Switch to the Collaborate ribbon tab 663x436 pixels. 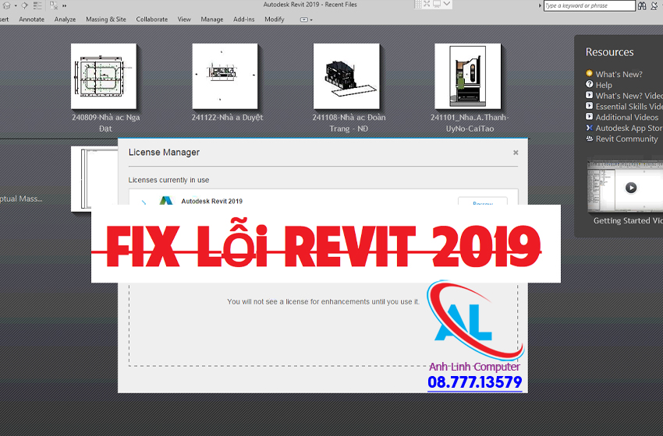click(x=151, y=19)
